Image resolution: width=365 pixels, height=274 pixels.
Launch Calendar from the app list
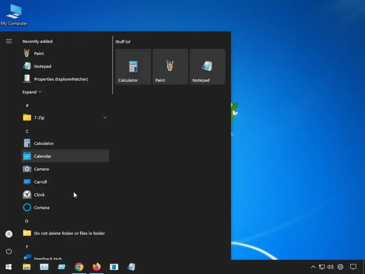click(x=65, y=156)
